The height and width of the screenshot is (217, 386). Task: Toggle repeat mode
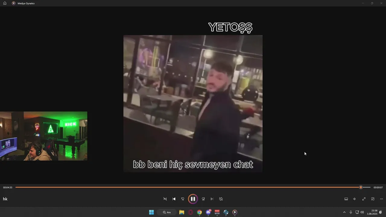pyautogui.click(x=221, y=199)
